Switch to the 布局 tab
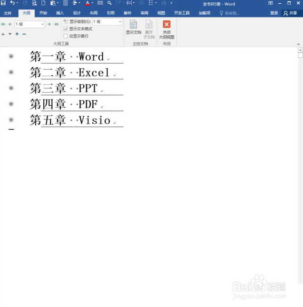Image resolution: width=303 pixels, height=307 pixels. click(x=94, y=13)
